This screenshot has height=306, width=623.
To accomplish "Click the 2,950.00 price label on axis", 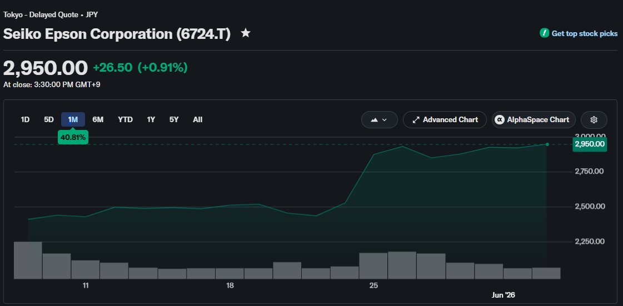I will [x=590, y=144].
